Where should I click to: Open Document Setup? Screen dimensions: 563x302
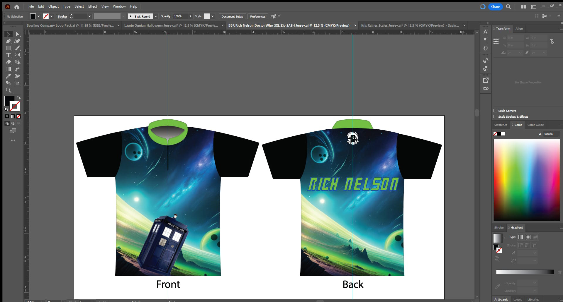[232, 16]
